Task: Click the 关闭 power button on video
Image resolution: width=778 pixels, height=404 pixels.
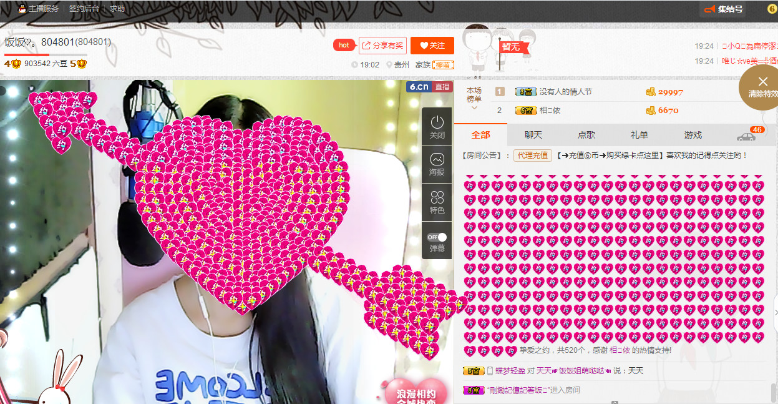Action: (x=437, y=127)
